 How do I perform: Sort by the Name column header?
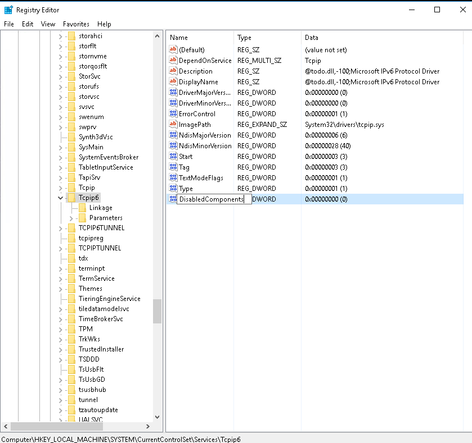click(200, 38)
